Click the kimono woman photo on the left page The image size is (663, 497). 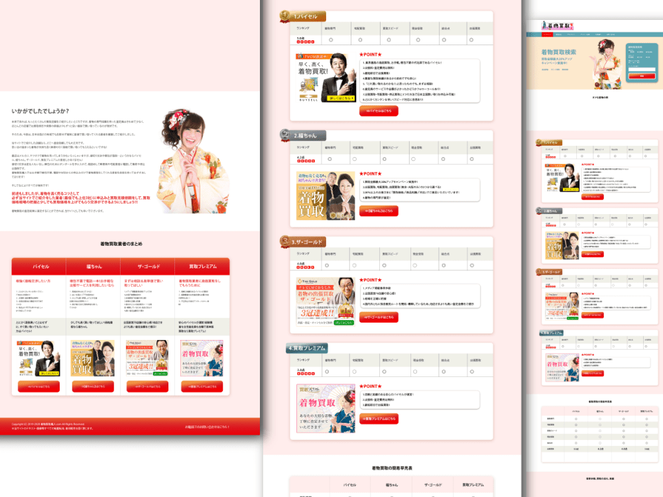(192, 160)
